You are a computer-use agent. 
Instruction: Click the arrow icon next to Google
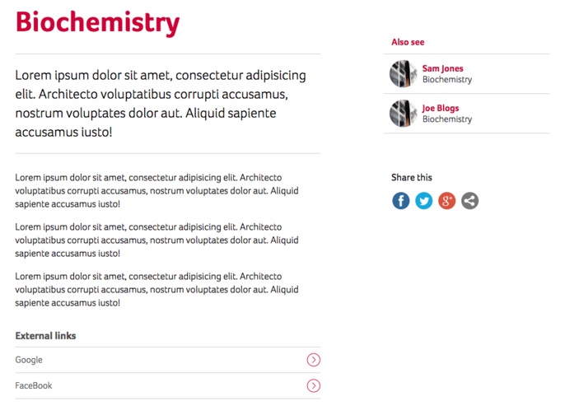pyautogui.click(x=314, y=360)
